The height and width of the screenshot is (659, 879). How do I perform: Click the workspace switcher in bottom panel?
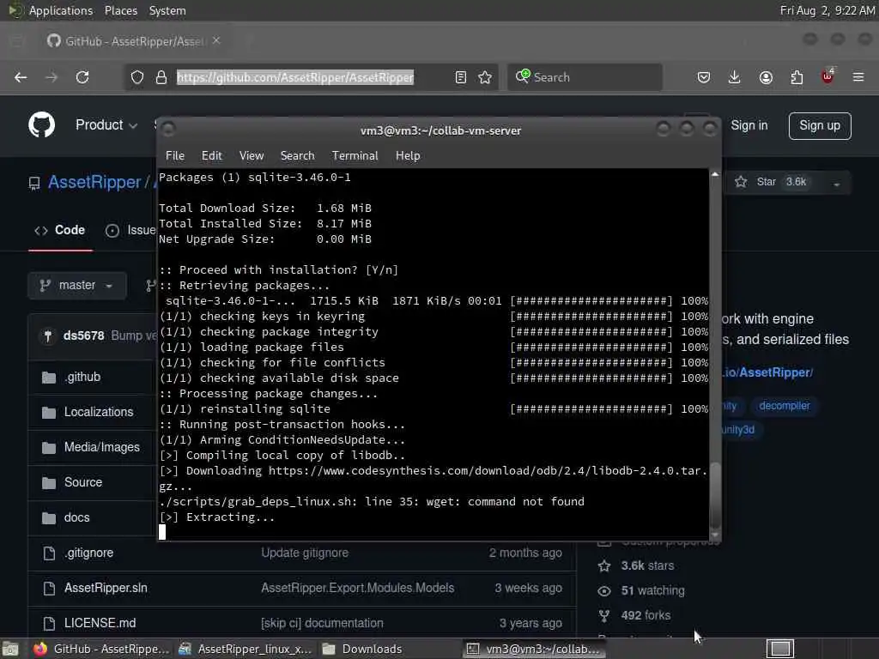click(780, 649)
